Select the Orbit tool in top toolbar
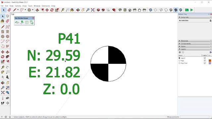 (x=78, y=10)
